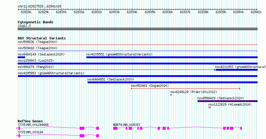This screenshot has width=266, height=139.
Task: Click the DGV Structural Variants track title
Action: (42, 38)
